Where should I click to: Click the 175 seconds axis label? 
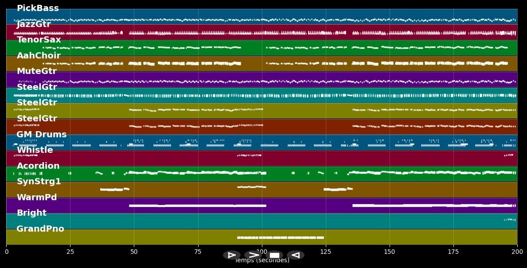coord(453,252)
